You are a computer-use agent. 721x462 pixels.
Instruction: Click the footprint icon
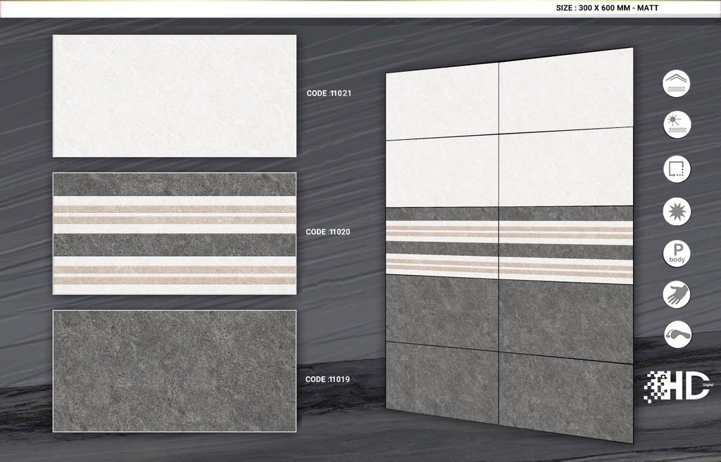click(678, 334)
